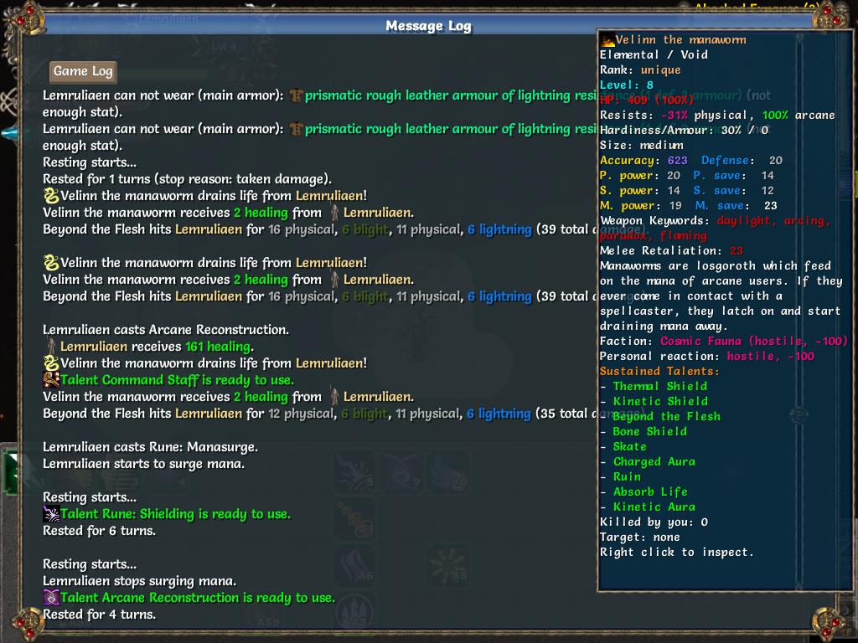Click 'Kinetic Shield' sustained talent
The height and width of the screenshot is (643, 858).
pyautogui.click(x=660, y=401)
